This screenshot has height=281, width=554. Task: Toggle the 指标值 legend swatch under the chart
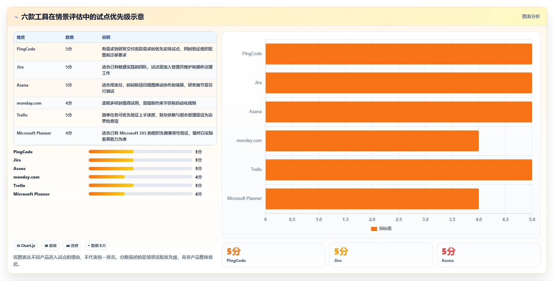374,229
